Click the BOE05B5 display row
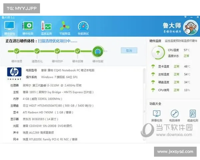The image size is (200, 160). click(34, 119)
